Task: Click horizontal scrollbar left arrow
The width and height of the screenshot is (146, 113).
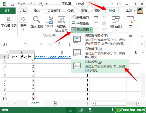Action: click(x=94, y=103)
